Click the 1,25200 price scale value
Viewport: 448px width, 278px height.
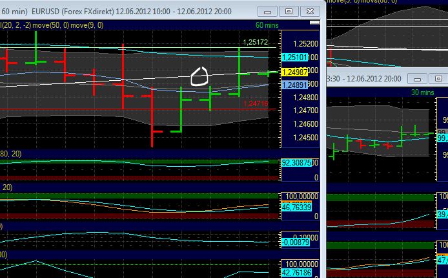tap(305, 44)
